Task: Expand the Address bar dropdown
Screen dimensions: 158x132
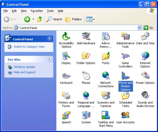Action: 139,28
